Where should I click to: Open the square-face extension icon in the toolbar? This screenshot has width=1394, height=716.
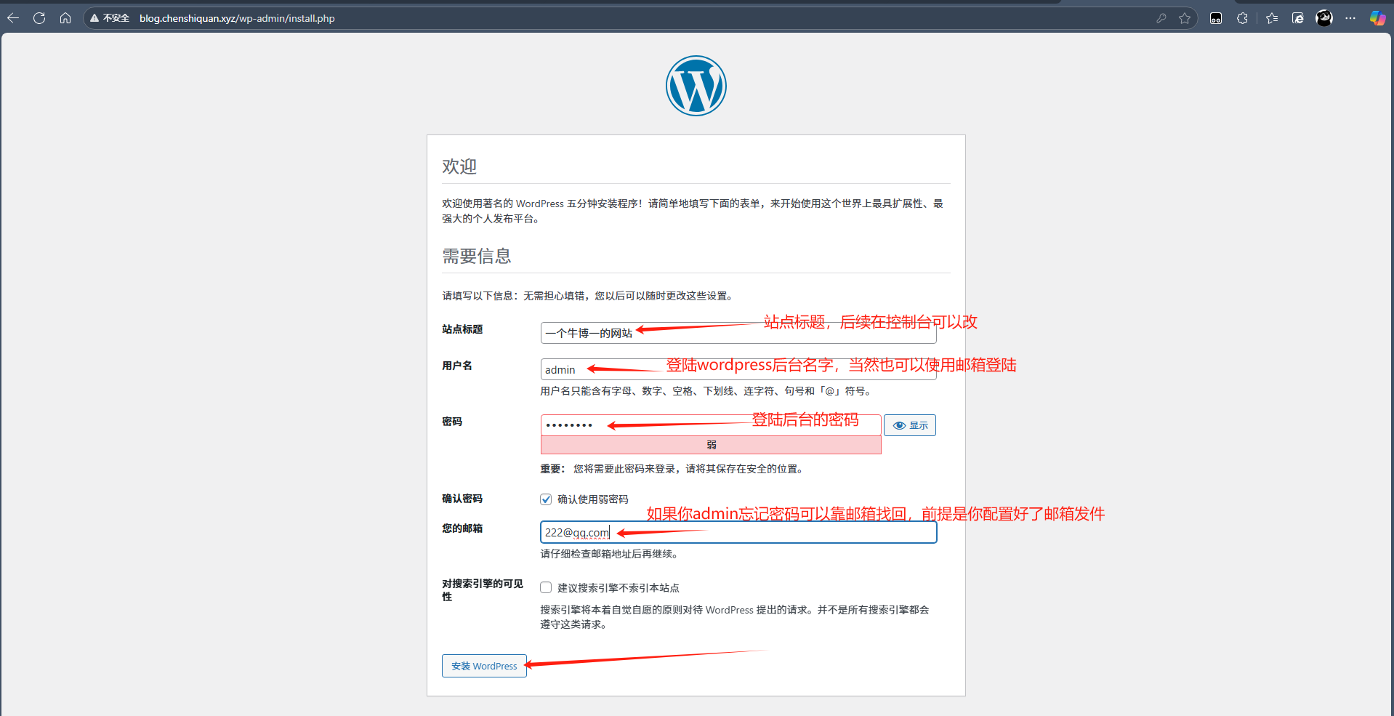click(x=1216, y=18)
